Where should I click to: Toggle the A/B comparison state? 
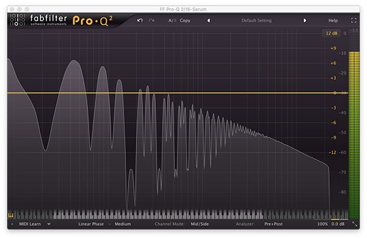click(x=172, y=21)
